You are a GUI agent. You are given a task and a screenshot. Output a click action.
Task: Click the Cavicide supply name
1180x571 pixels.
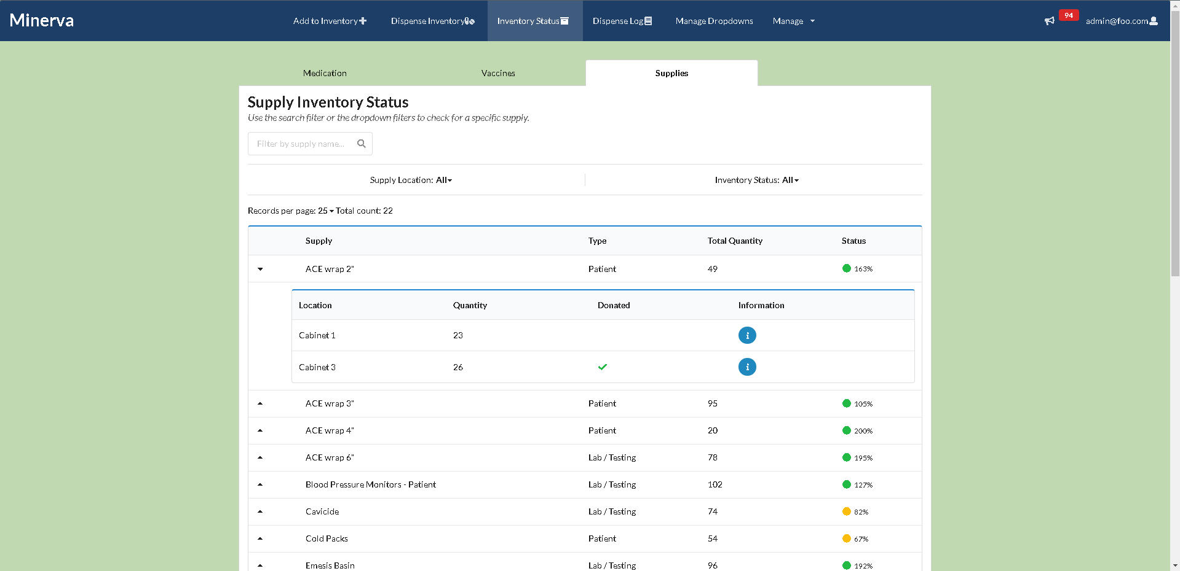tap(322, 511)
